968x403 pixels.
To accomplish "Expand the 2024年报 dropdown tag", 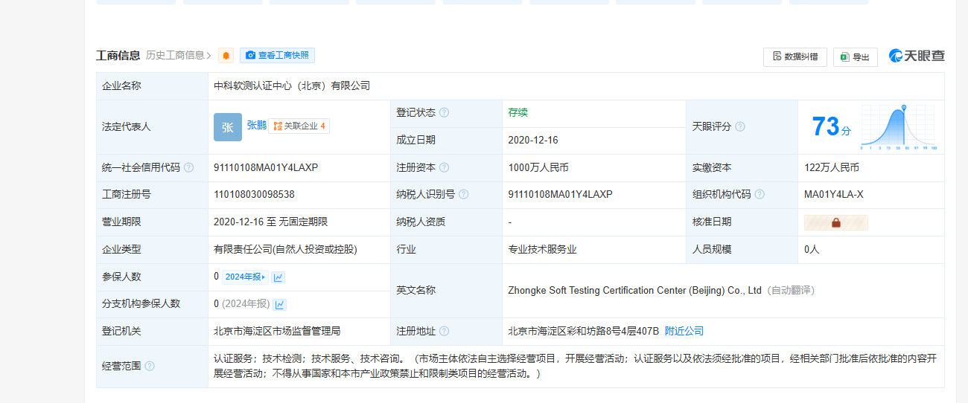I will click(x=245, y=277).
